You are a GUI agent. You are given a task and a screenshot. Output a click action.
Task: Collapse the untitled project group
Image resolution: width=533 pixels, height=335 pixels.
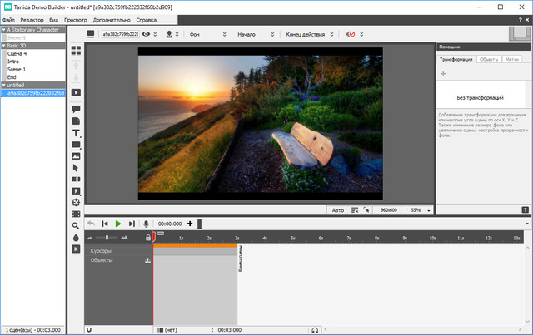pyautogui.click(x=4, y=85)
